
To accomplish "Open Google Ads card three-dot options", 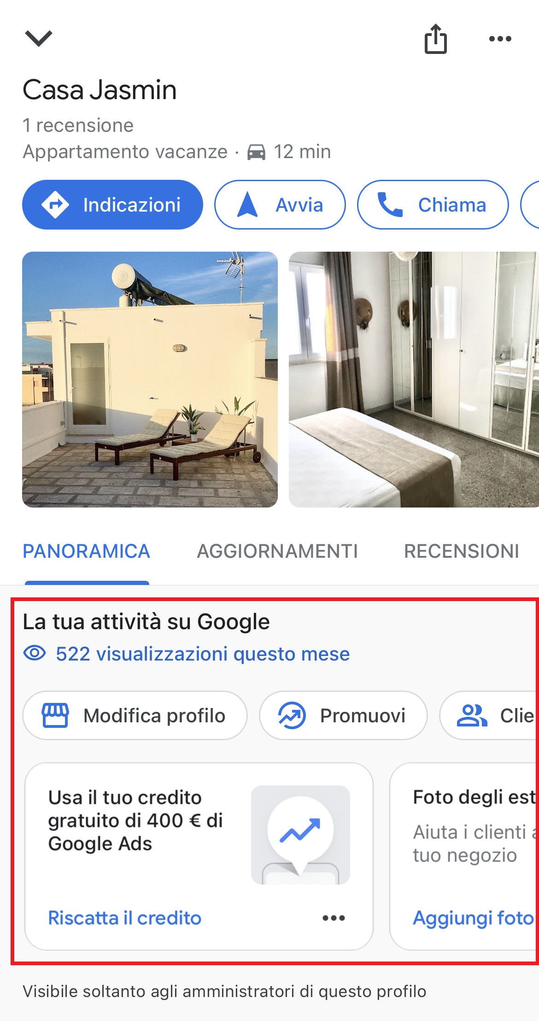I will pyautogui.click(x=334, y=918).
